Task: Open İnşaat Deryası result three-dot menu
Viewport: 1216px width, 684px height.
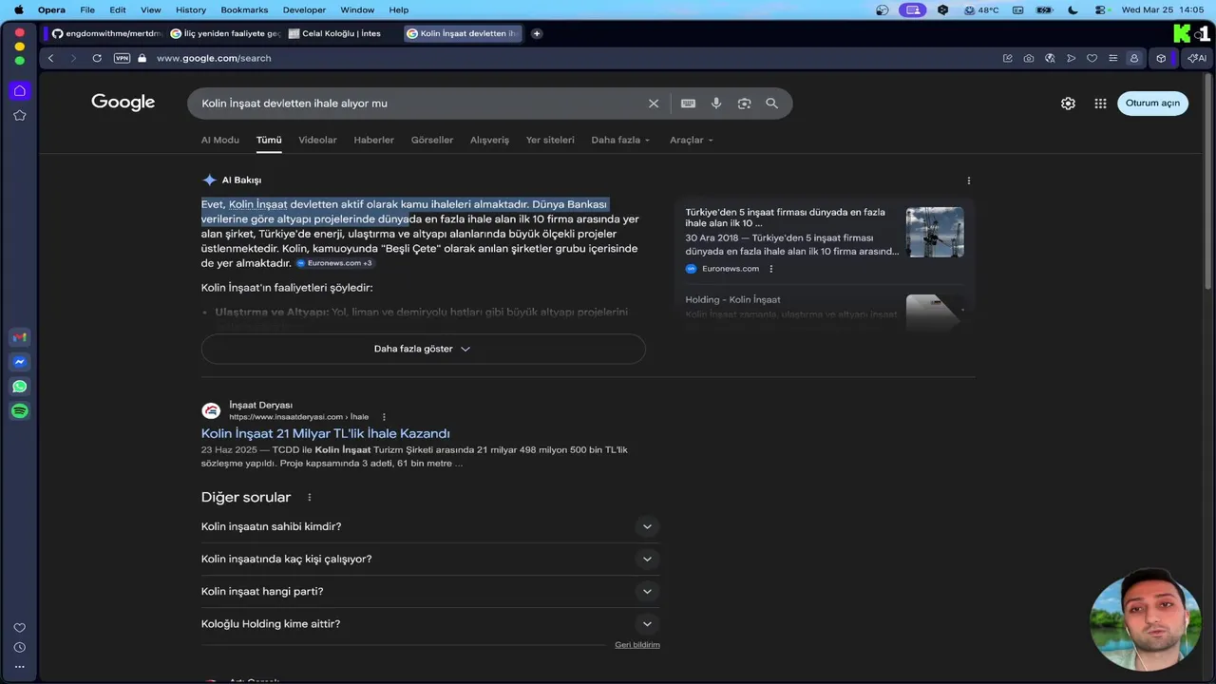Action: pyautogui.click(x=384, y=417)
